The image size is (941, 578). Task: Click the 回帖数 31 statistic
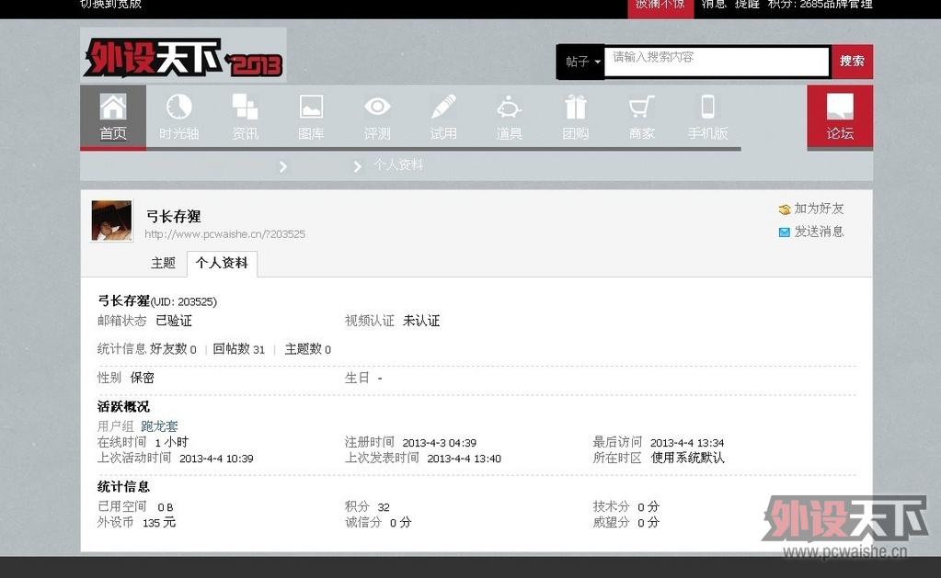(x=239, y=349)
